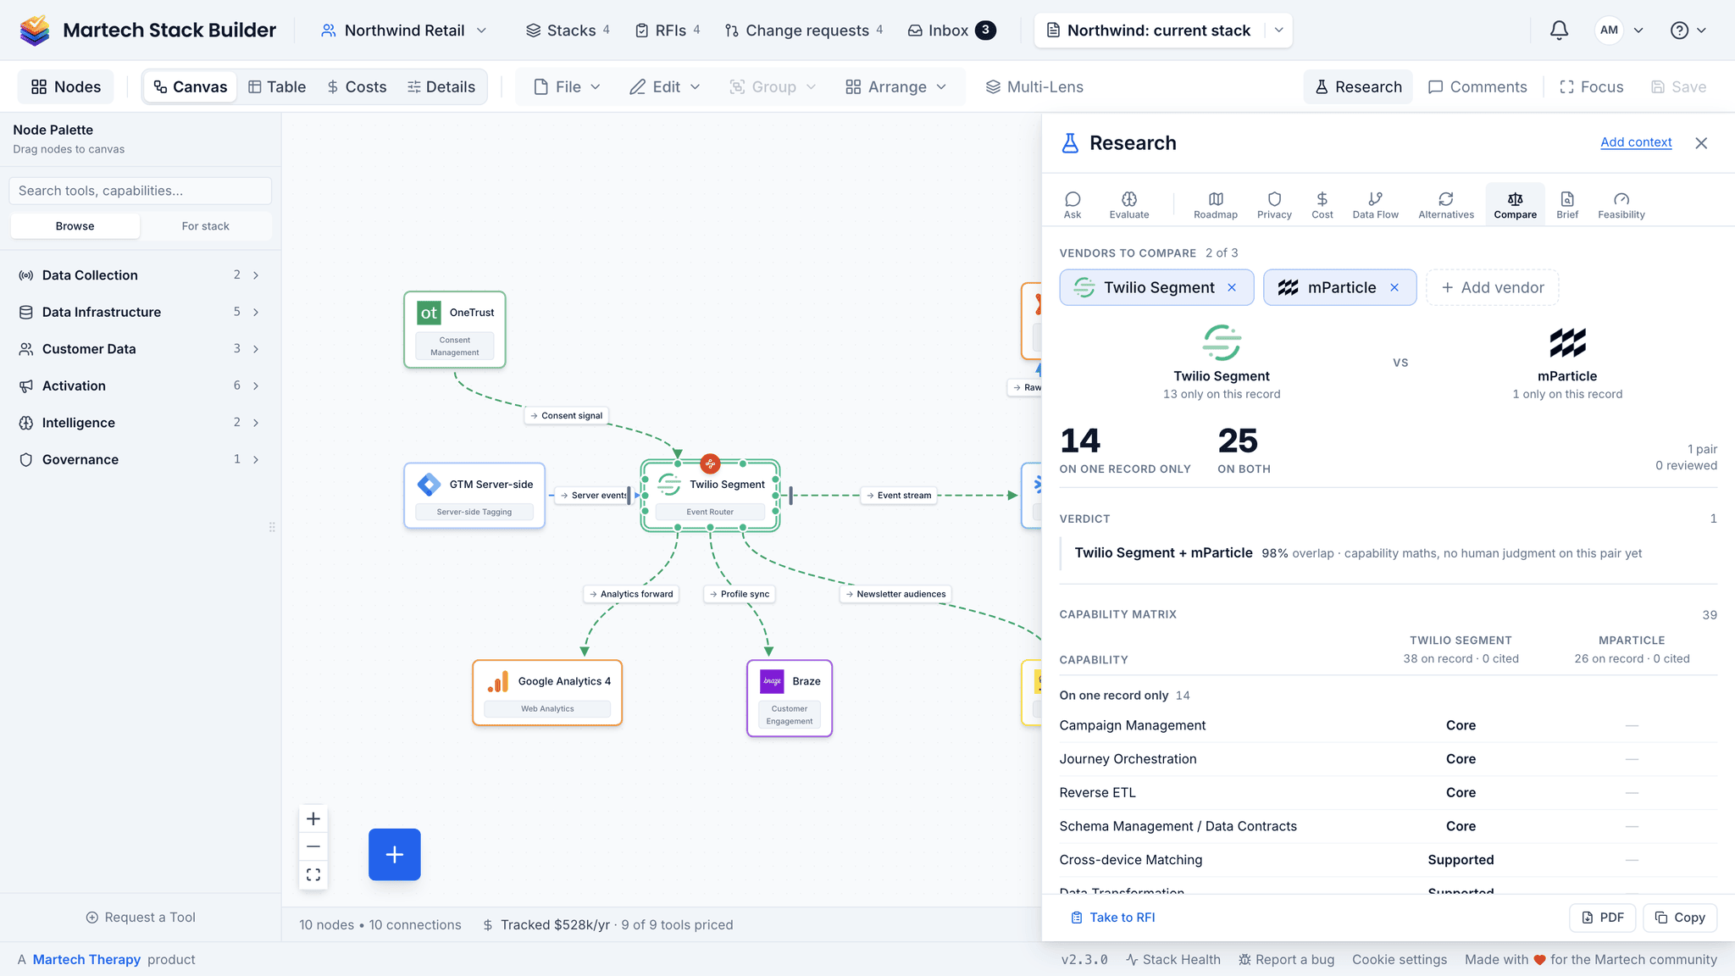Remove mParticle from comparison
The image size is (1735, 976).
(1394, 288)
